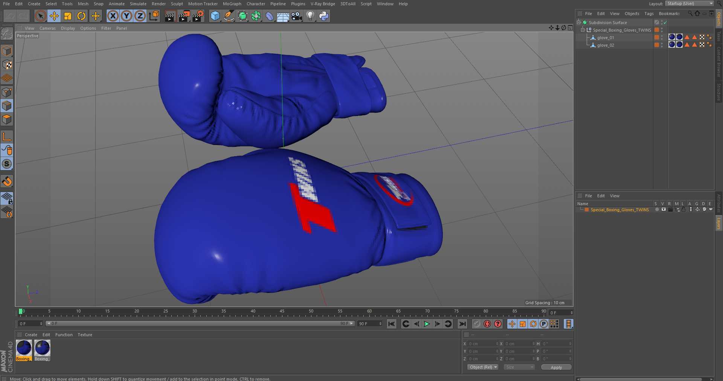The image size is (723, 381).
Task: Open the File menu in main menu bar
Action: click(x=6, y=4)
